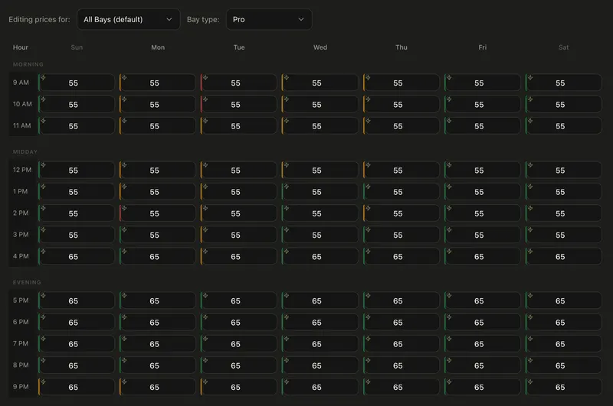Click the sparkle icon in Tuesday 9 AM cell
The width and height of the screenshot is (613, 406).
point(205,78)
